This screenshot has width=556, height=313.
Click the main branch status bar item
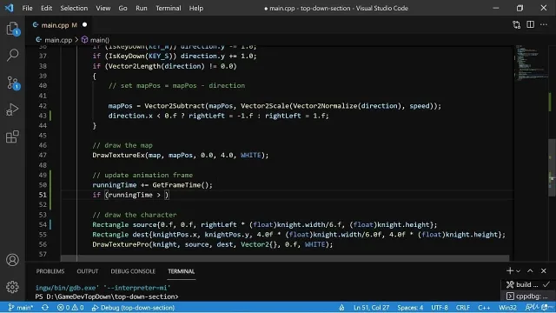21,307
